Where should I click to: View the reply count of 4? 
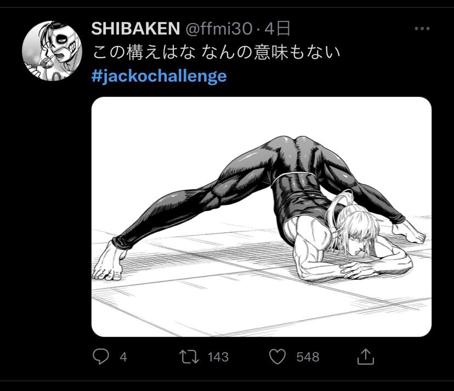click(123, 357)
